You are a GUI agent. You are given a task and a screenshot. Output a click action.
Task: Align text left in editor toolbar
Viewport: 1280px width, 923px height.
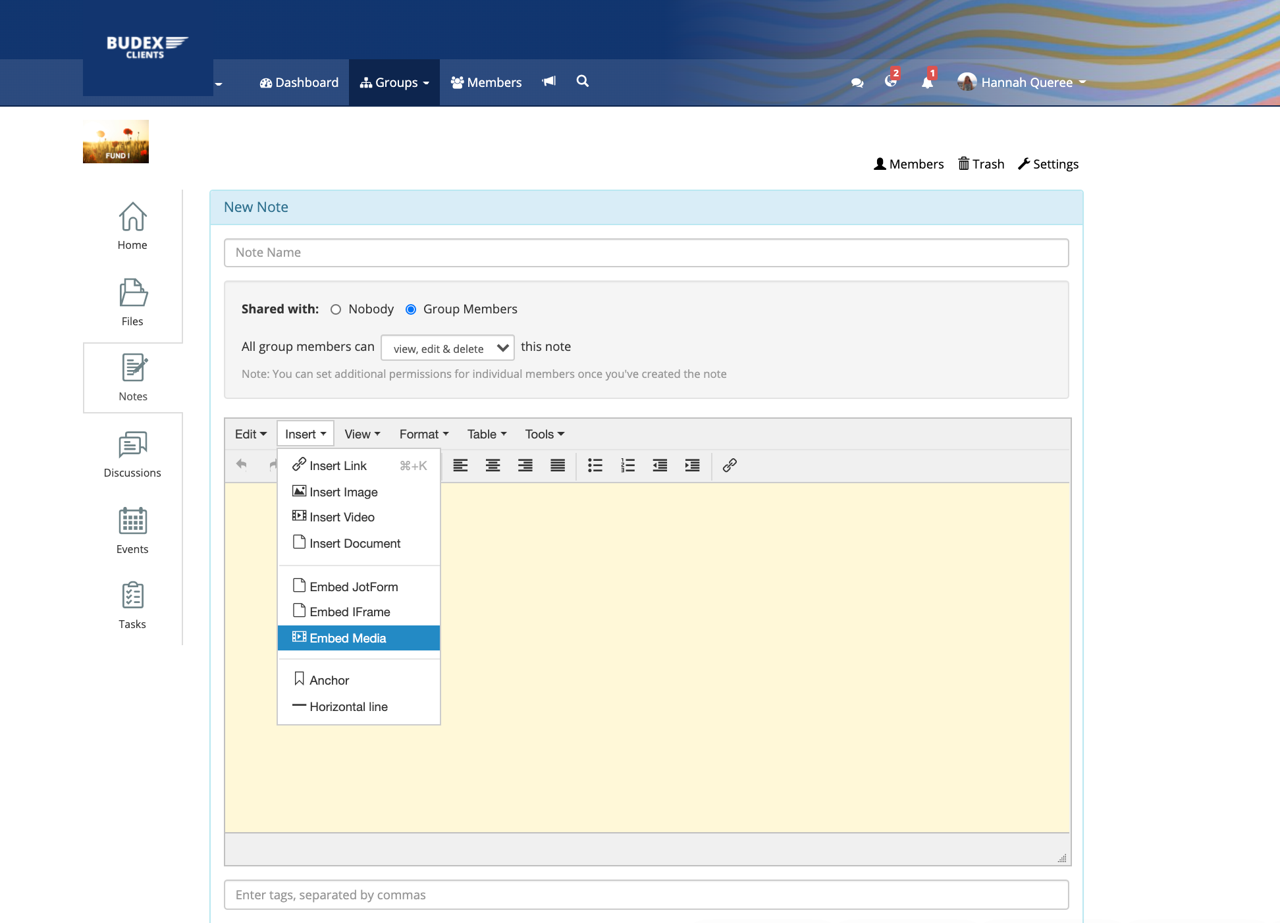[x=460, y=465]
